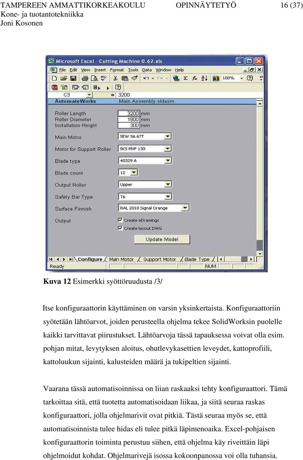Open the Motor for Support Roller dropdown
The width and height of the screenshot is (303, 460).
point(168,148)
